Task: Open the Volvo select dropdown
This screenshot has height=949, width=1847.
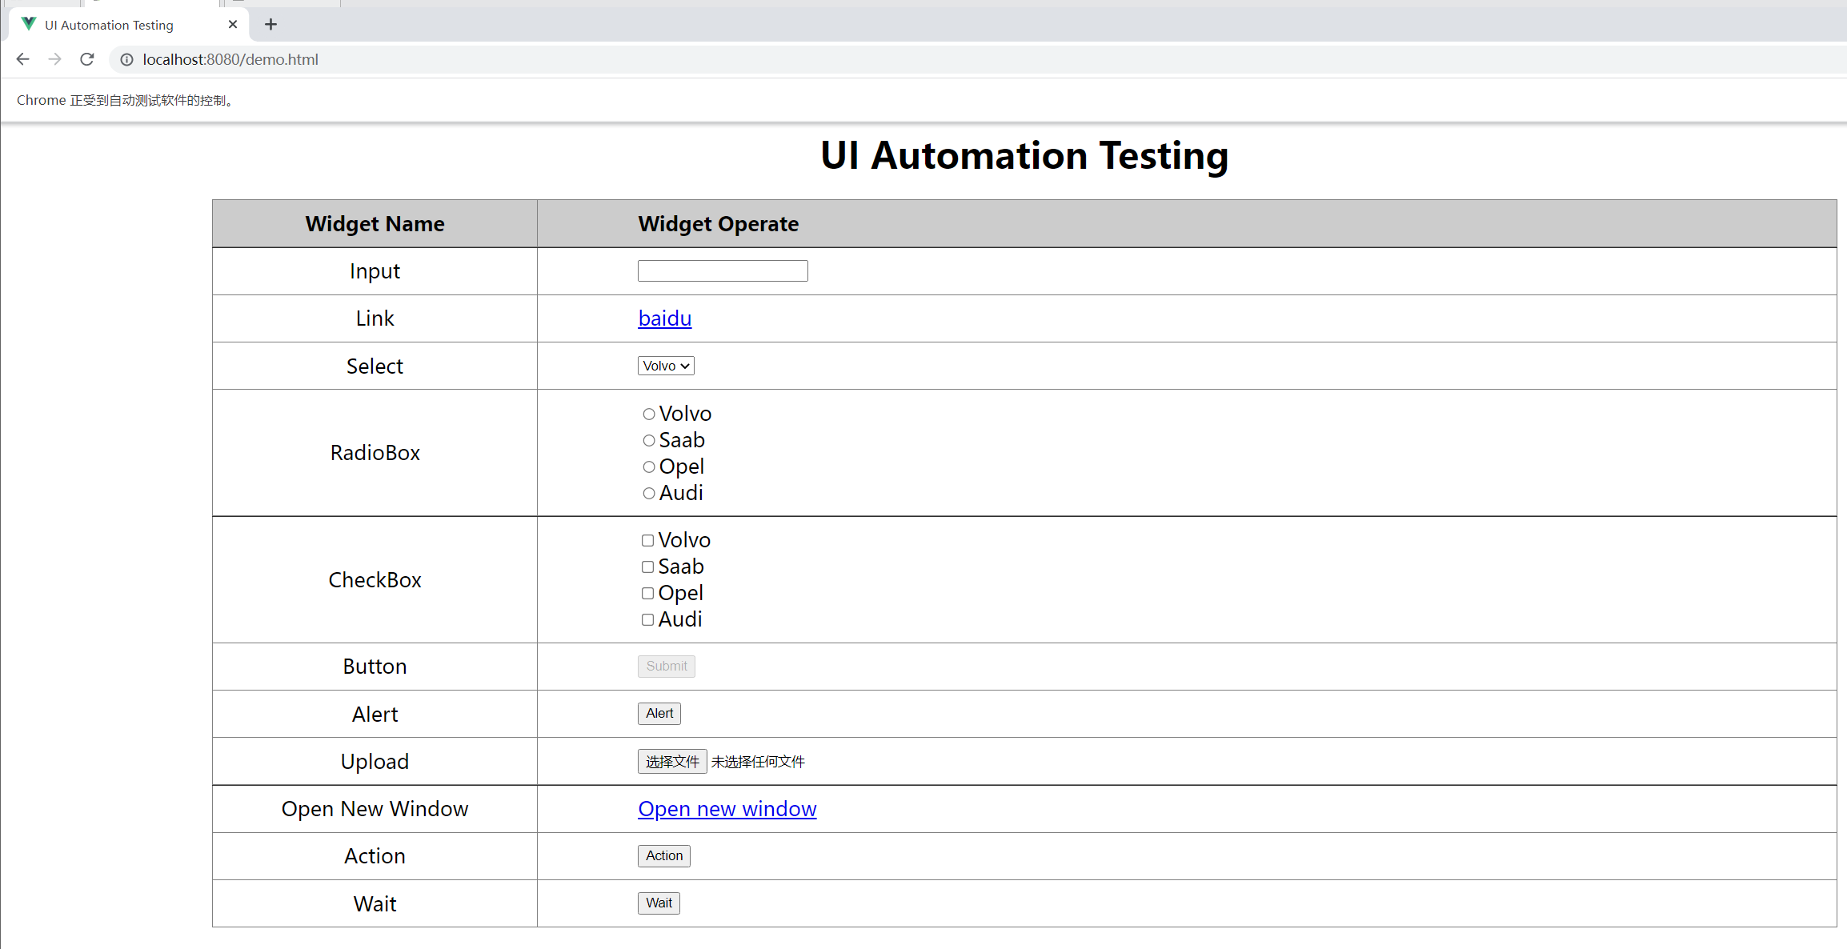Action: [x=666, y=366]
